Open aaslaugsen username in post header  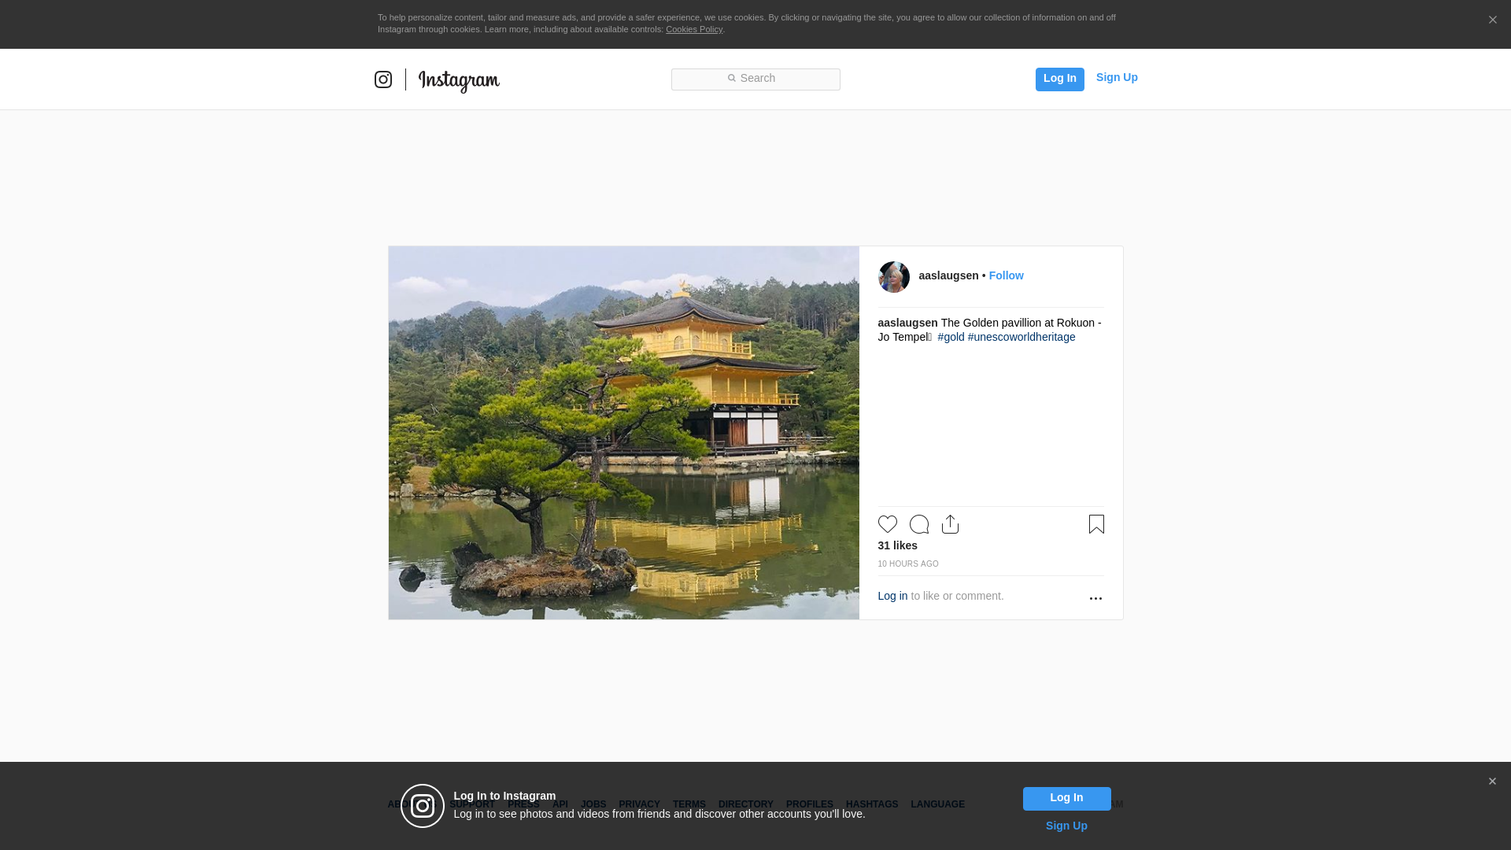coord(948,275)
